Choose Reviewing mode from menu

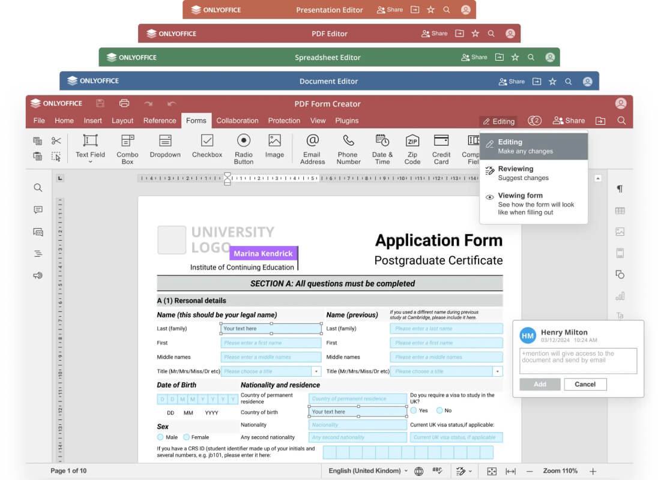click(x=534, y=173)
